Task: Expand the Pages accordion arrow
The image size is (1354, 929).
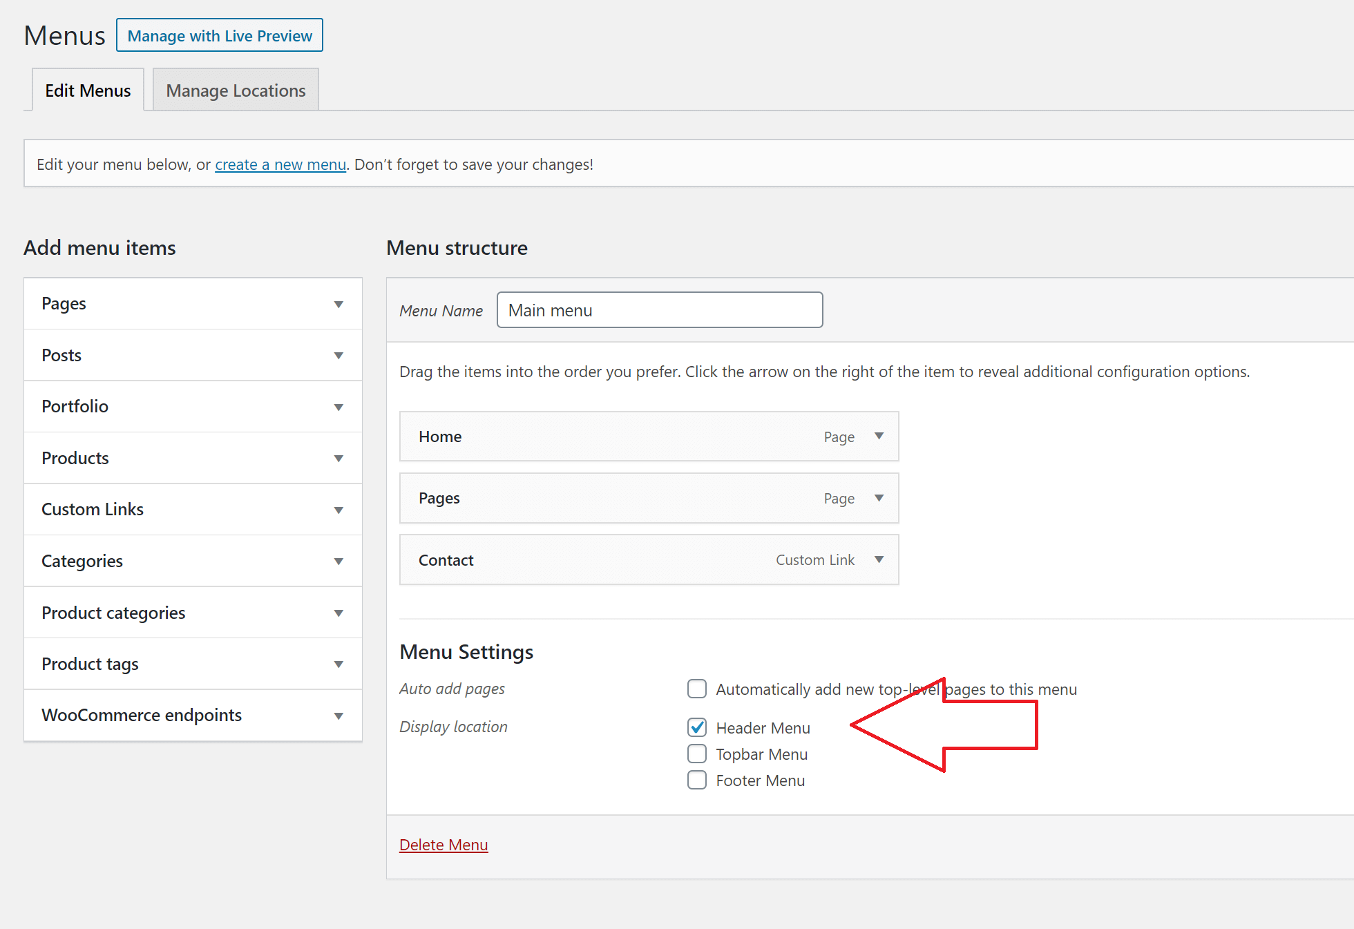Action: (338, 305)
